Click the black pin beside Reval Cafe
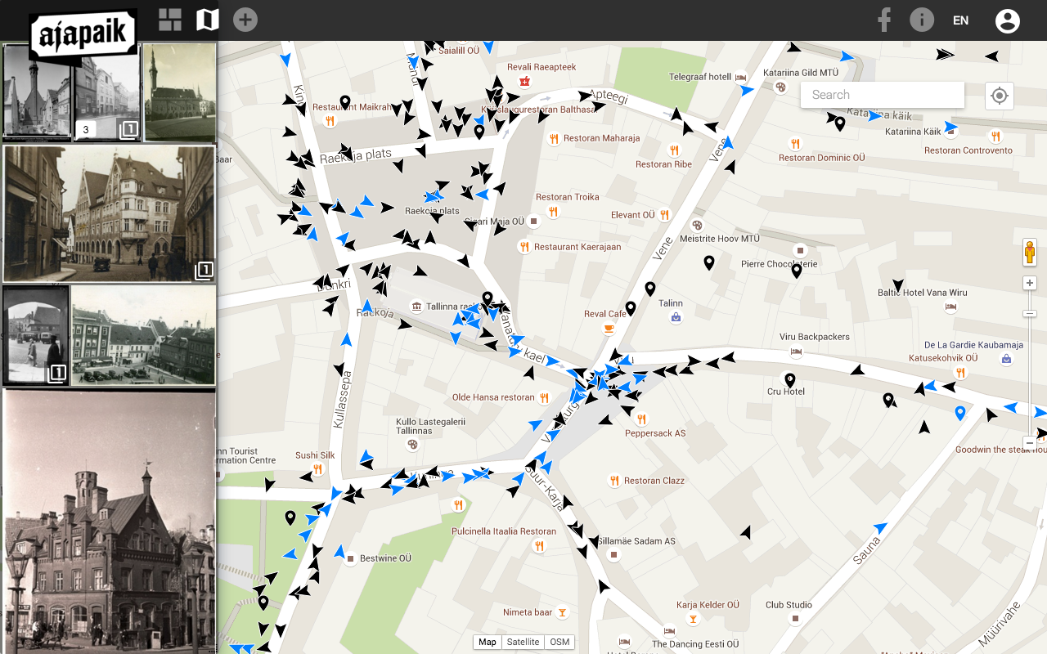The image size is (1047, 654). (x=631, y=309)
